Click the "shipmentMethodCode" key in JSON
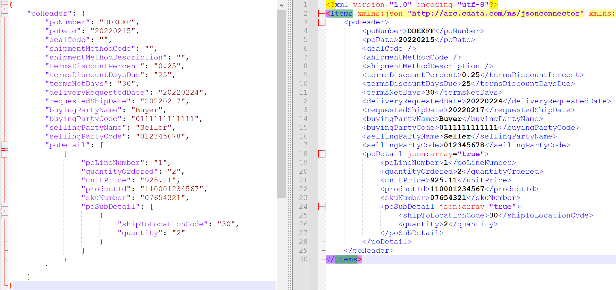The width and height of the screenshot is (616, 290). tap(90, 48)
